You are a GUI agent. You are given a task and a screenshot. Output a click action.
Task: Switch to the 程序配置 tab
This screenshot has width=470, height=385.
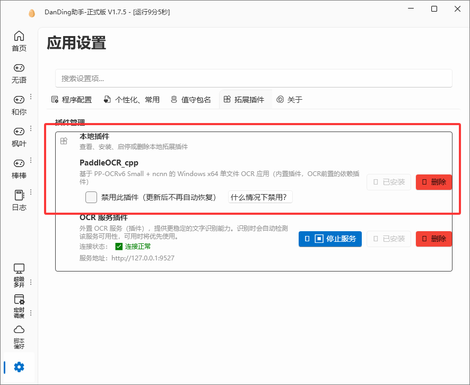tap(72, 100)
